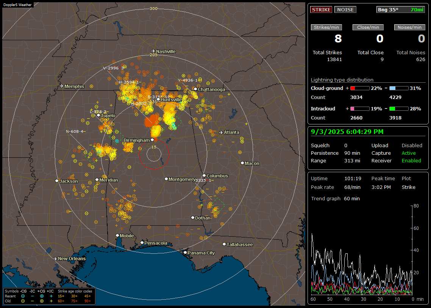Click the Trend graph 60 min label
The width and height of the screenshot is (431, 308).
pos(335,198)
